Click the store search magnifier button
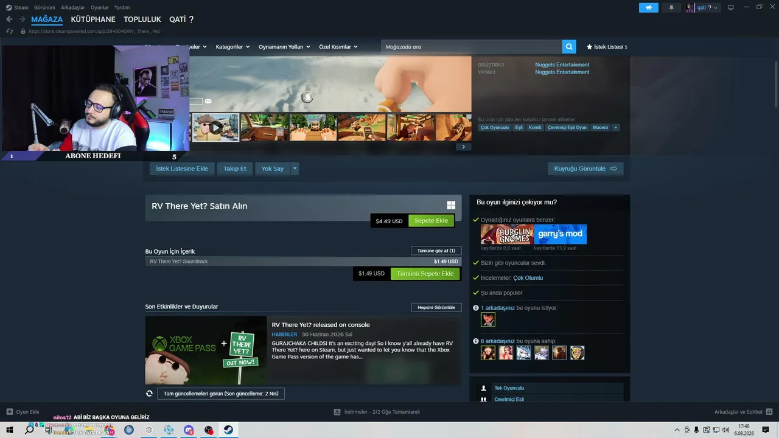Viewport: 779px width, 438px height. [569, 47]
